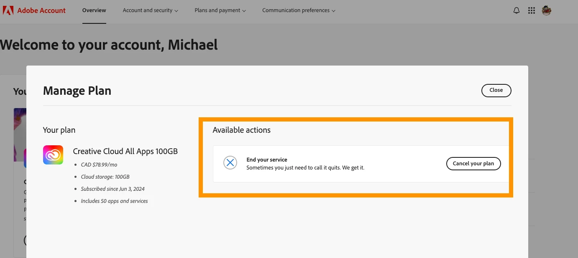Click the 'Sometimes you just need to call it quits' text
The height and width of the screenshot is (258, 578).
tap(305, 168)
